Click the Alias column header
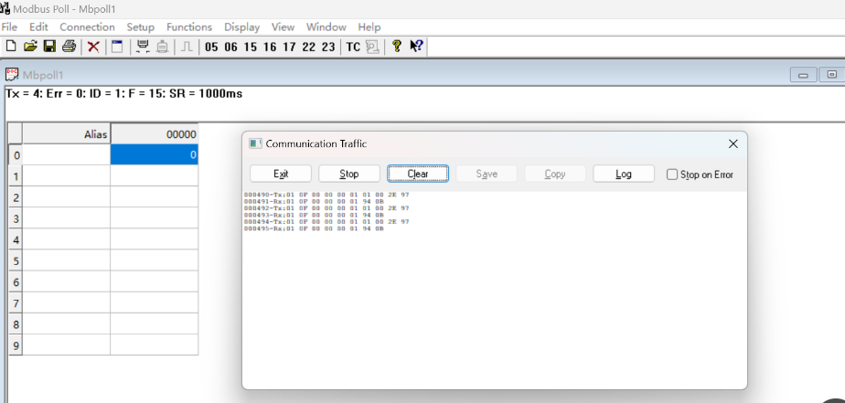Viewport: 845px width, 403px height. tap(66, 134)
